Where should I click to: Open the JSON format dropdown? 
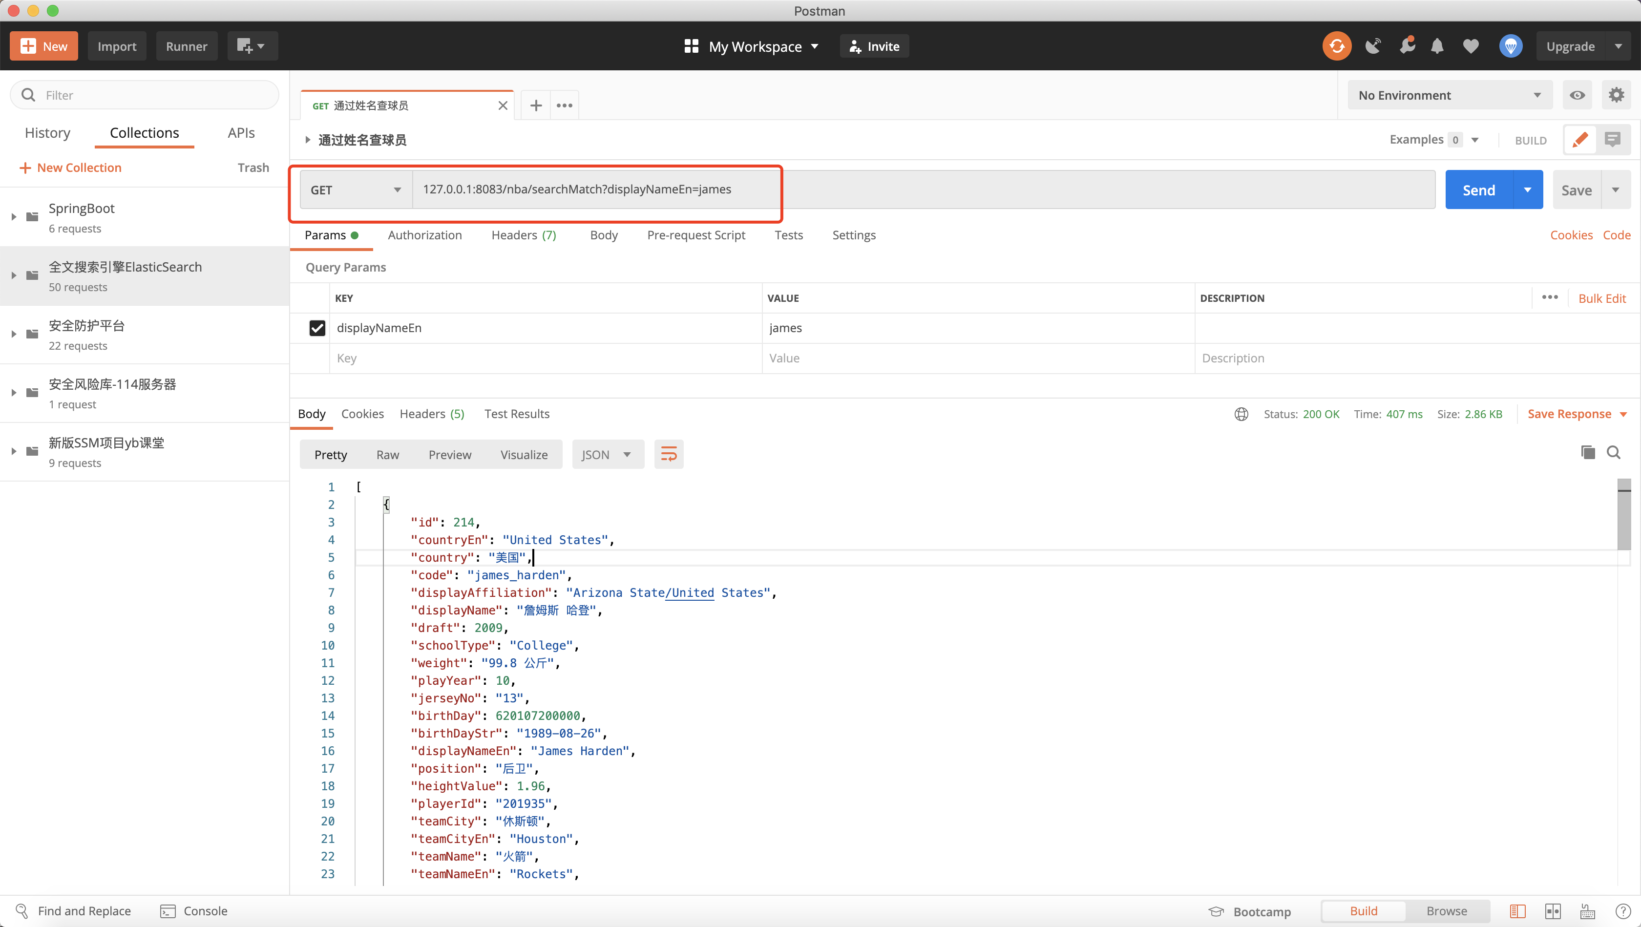(x=608, y=454)
